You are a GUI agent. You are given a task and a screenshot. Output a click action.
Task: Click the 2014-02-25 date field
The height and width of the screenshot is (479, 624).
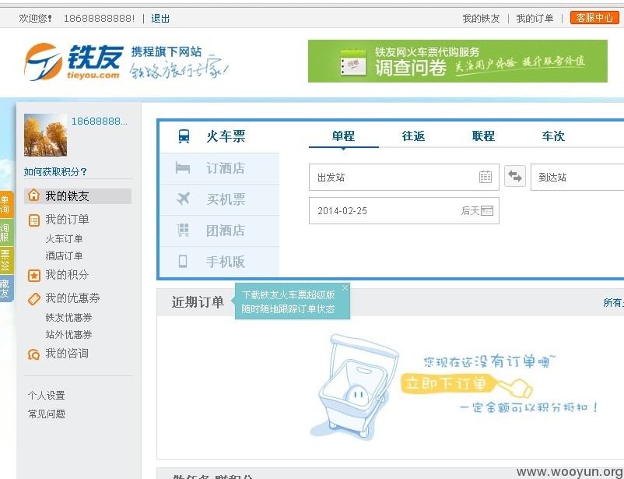click(x=404, y=210)
